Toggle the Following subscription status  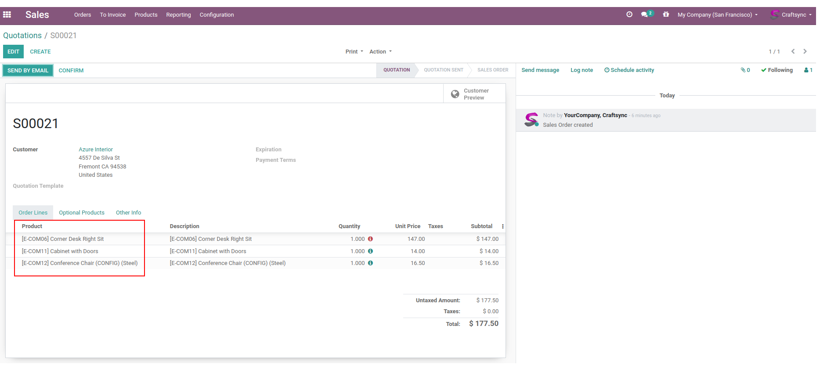point(777,70)
